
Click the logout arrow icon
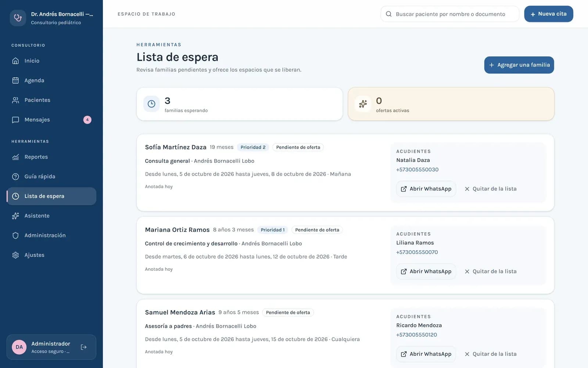[84, 347]
